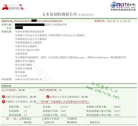Image resolution: width=138 pixels, height=126 pixels.
Task: Click red icon beside 去除引用文献复制比
Action: (x=4, y=97)
